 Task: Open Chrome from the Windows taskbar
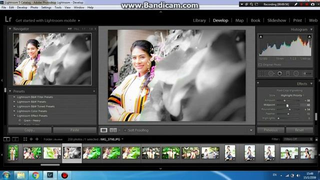(35, 175)
